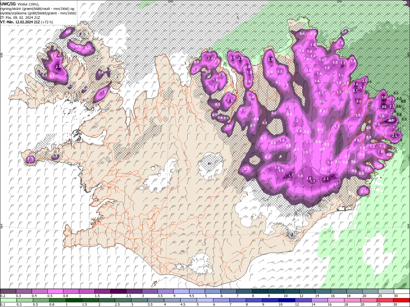Select the 3.0 snowfall value on the map
This screenshot has height=307, width=410.
pyautogui.click(x=384, y=97)
